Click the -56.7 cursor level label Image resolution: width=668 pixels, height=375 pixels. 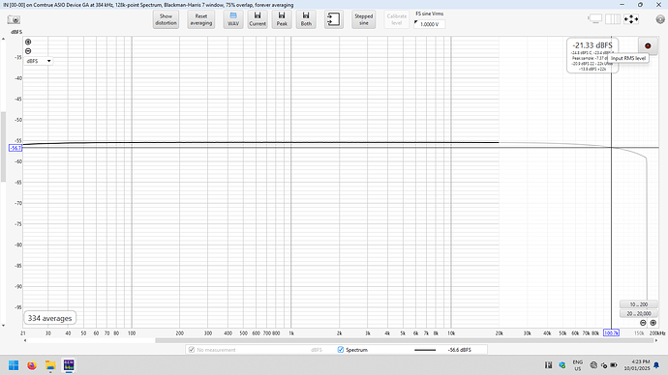(15, 148)
